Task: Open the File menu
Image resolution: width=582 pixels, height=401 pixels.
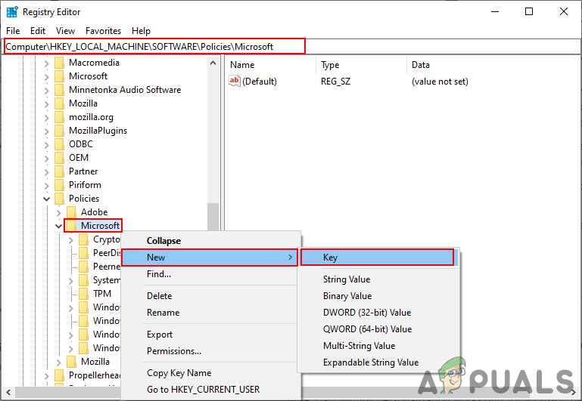Action: point(13,31)
